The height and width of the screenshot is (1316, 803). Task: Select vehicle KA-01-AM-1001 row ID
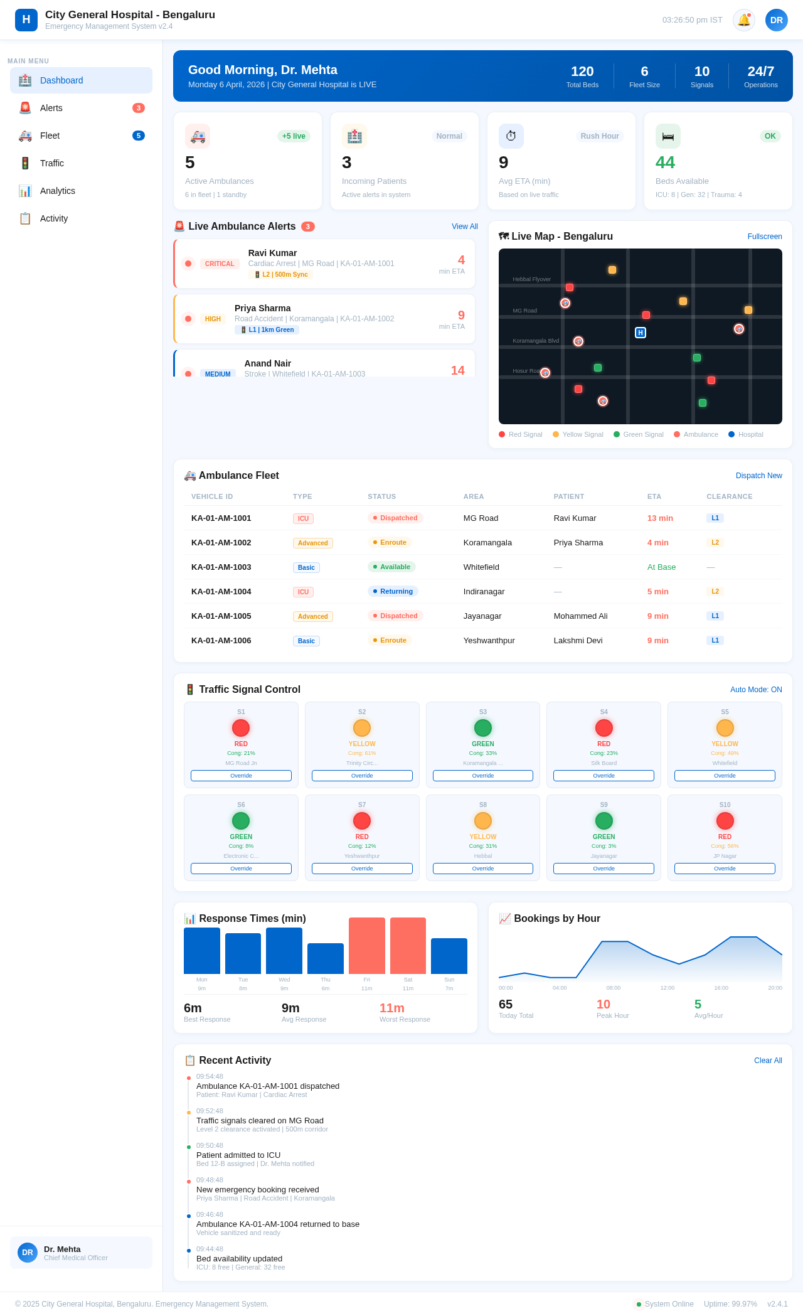click(221, 518)
